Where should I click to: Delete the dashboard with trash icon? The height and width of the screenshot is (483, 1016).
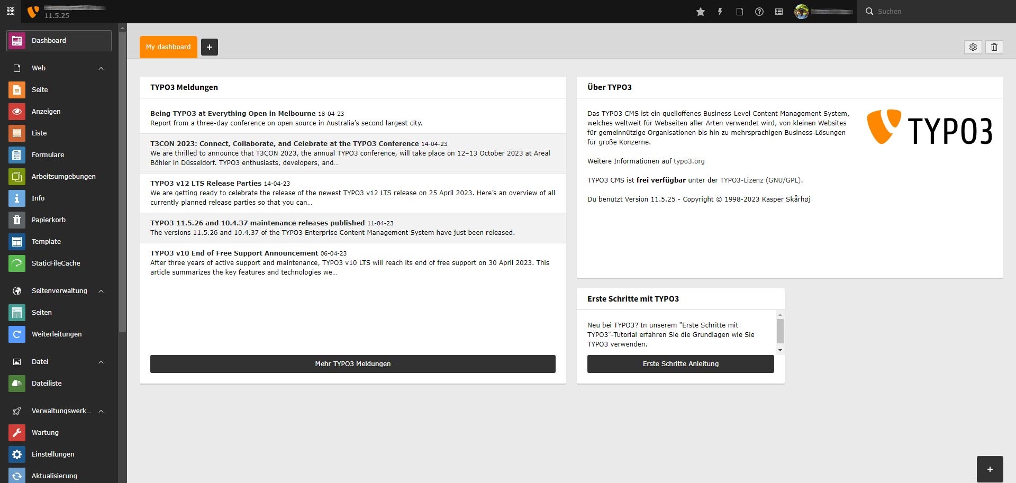994,47
